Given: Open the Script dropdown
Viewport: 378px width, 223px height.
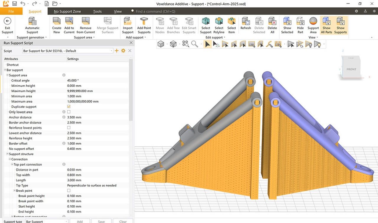Looking at the screenshot, I should pos(68,51).
